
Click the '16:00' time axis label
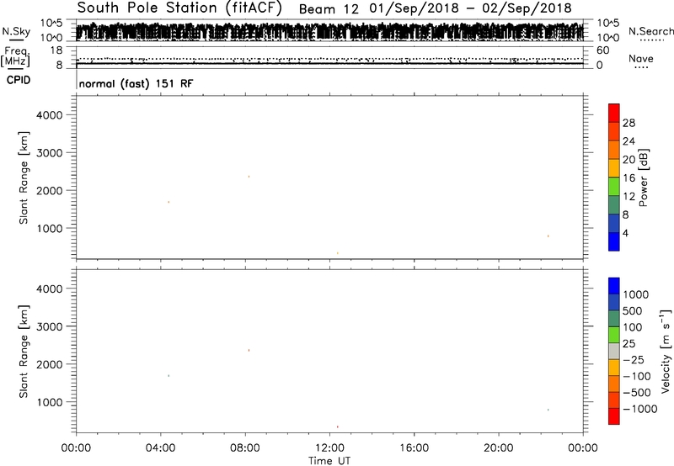[414, 448]
